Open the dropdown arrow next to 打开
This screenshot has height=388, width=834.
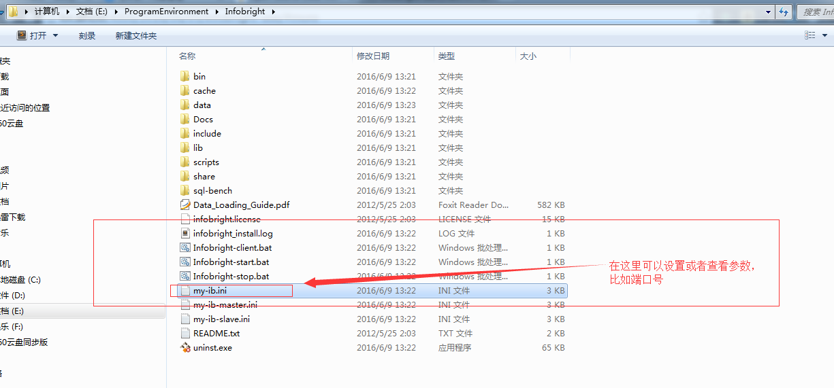pyautogui.click(x=55, y=35)
